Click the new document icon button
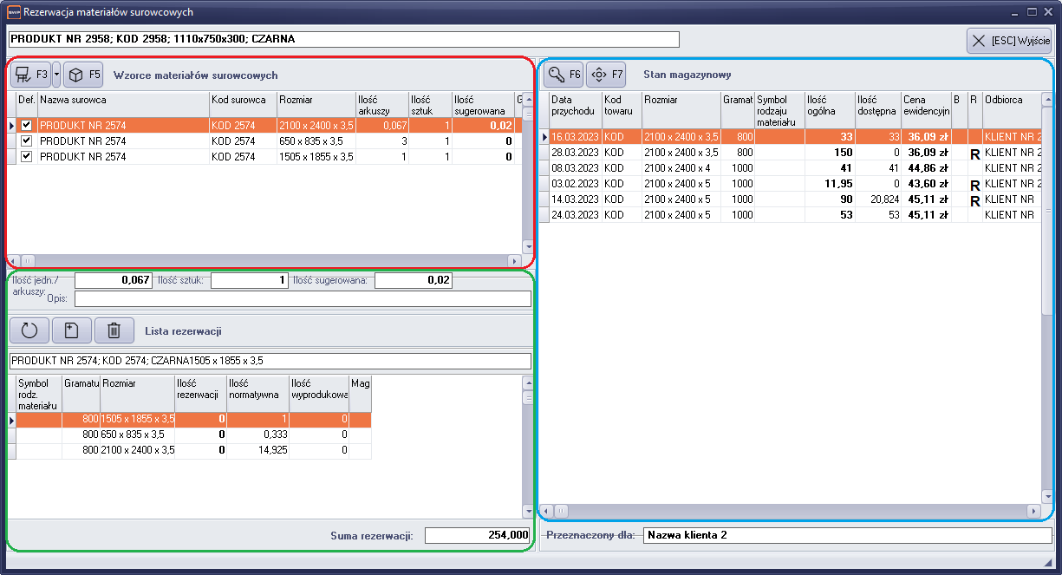The height and width of the screenshot is (575, 1062). (x=71, y=330)
